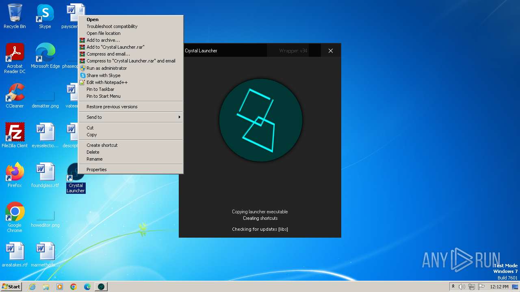Select the eyeselectio... document on desktop

[45, 135]
